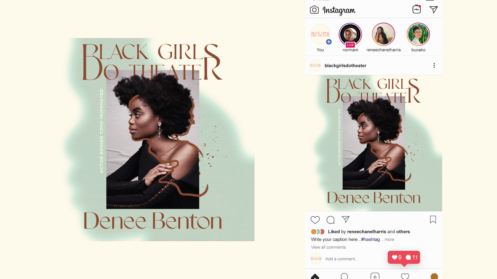This screenshot has height=279, width=497.
Task: Open the search tab in bottom bar
Action: (345, 276)
